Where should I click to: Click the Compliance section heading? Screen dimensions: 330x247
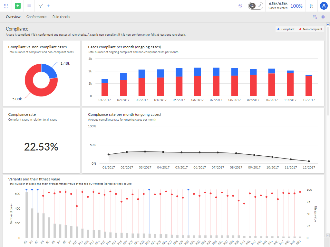point(17,29)
